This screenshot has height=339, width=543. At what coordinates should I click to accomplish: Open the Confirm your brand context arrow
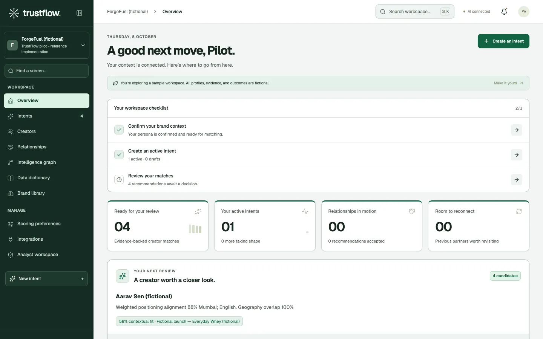[517, 130]
